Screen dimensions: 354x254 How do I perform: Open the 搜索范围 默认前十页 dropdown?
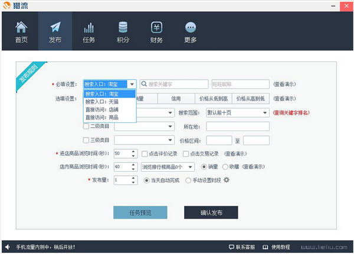pyautogui.click(x=238, y=113)
